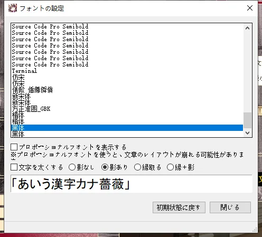Select the 縁+影 radio option
Screen dimensions: 262x237
click(170, 167)
